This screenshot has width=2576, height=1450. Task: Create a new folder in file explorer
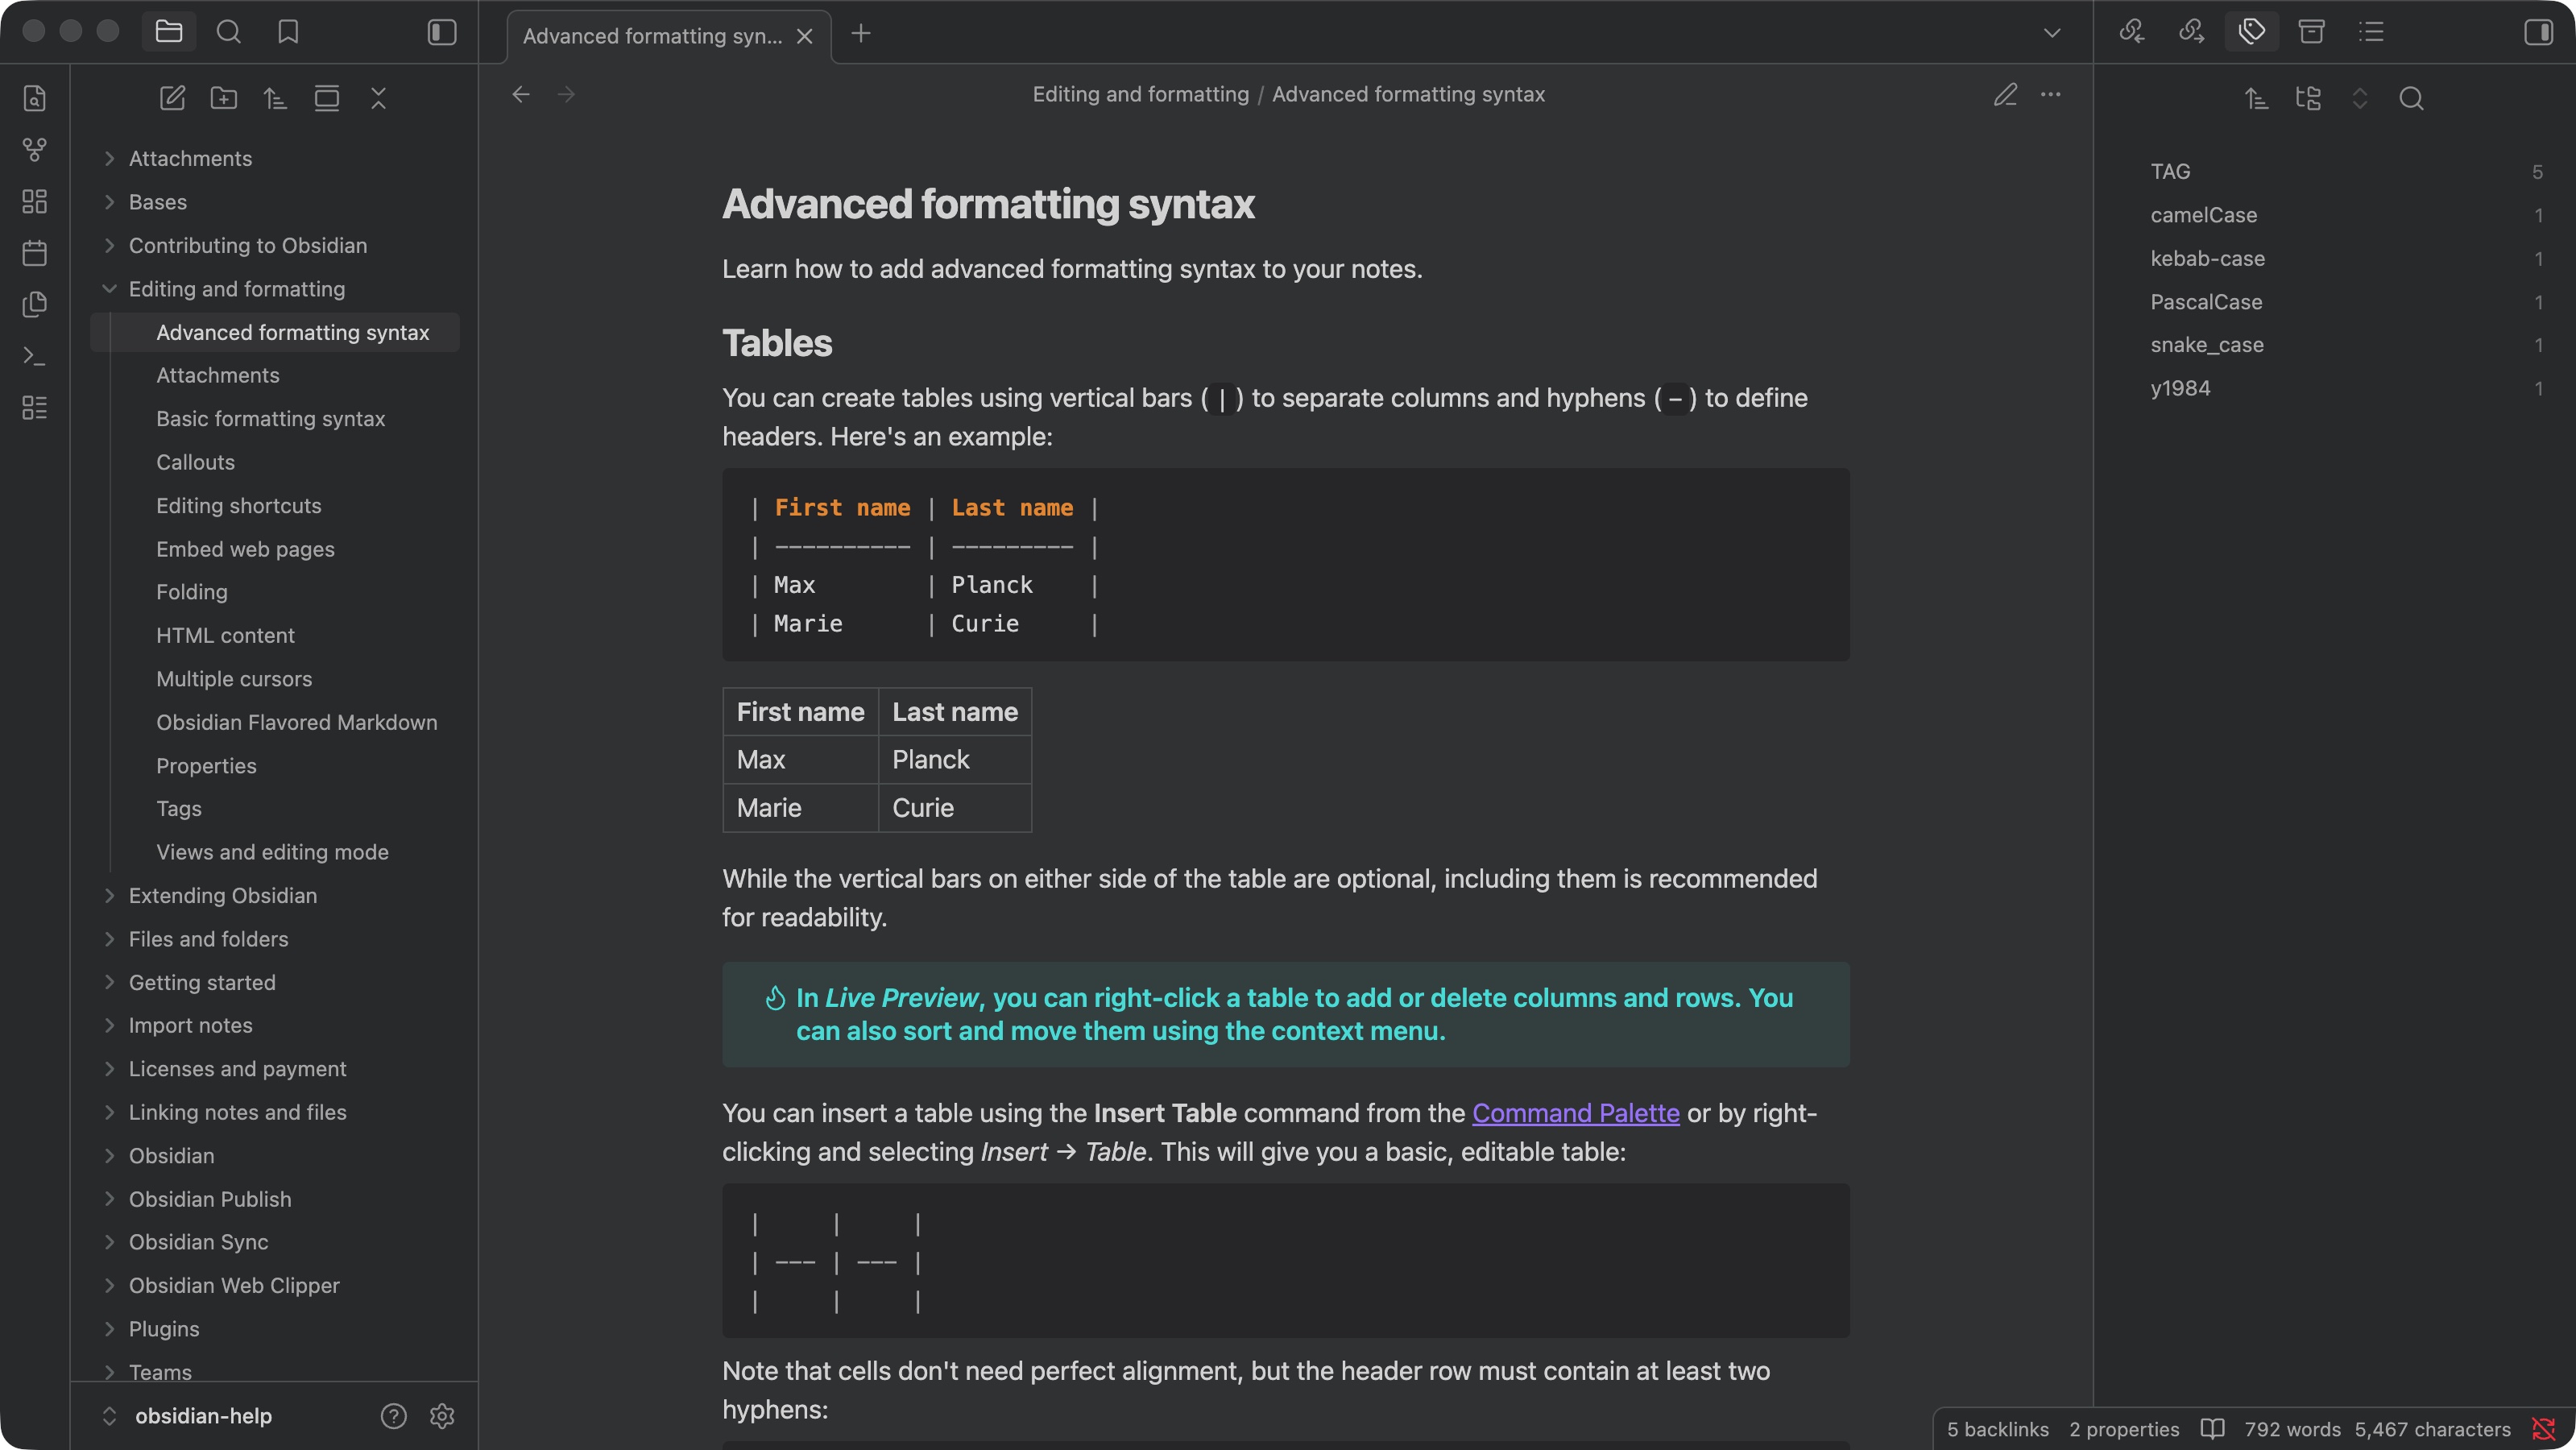tap(224, 98)
